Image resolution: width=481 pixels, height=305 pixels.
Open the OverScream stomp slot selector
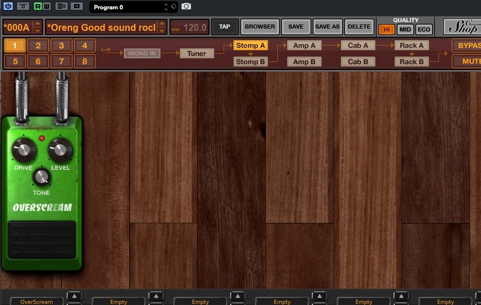coord(36,302)
